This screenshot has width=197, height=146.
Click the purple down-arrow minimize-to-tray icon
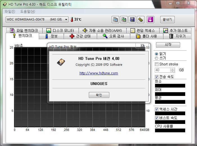click(150, 20)
